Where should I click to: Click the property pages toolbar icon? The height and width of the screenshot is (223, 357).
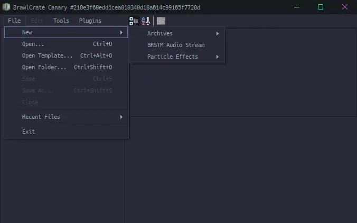(x=161, y=21)
